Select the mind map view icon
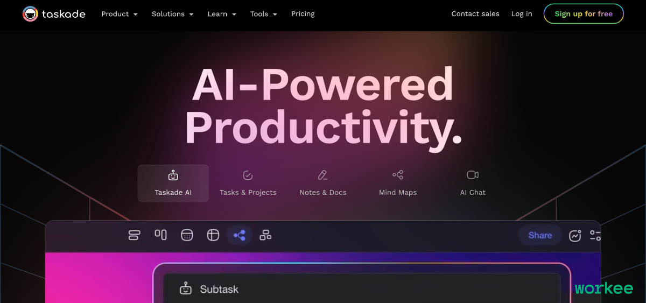 [240, 235]
